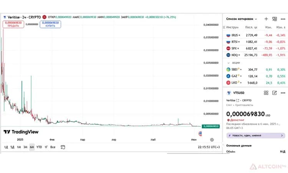Select the GAZ stock row
288x173 pixels.
[x=256, y=76]
